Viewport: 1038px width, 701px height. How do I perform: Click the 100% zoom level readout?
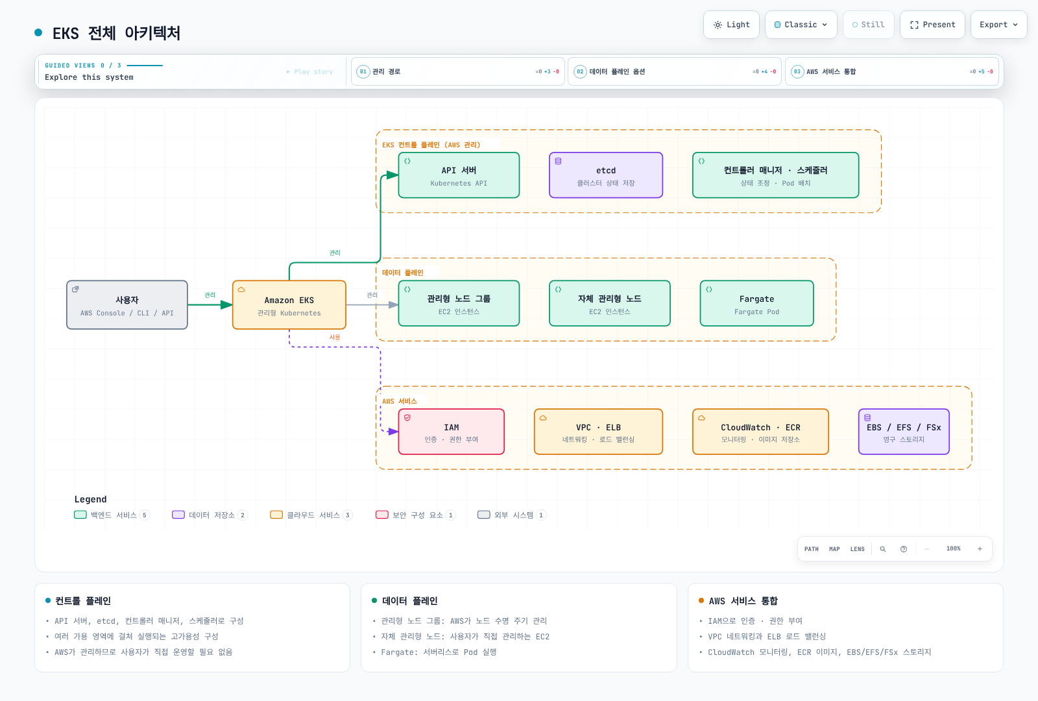point(954,549)
